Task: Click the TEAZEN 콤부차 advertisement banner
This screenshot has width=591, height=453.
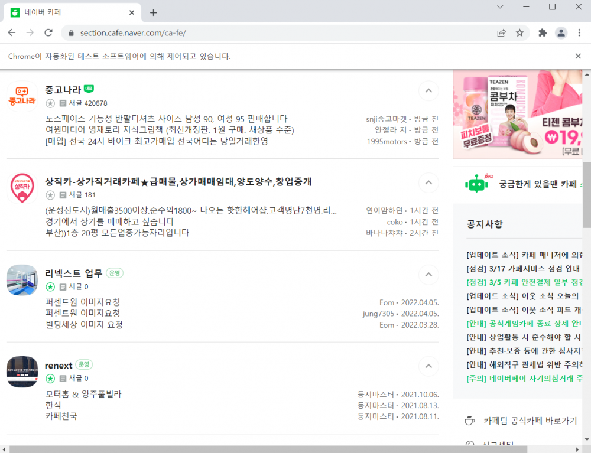Action: point(518,114)
